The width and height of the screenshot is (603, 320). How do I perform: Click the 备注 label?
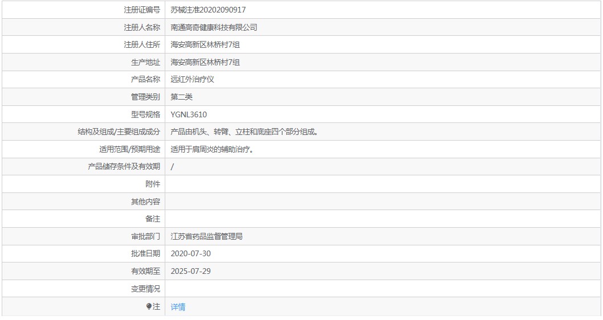[153, 219]
